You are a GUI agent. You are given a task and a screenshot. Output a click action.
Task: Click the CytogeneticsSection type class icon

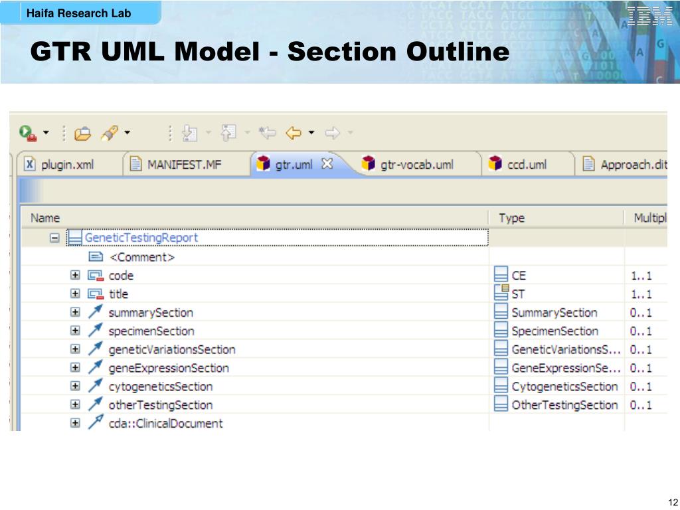coord(501,386)
